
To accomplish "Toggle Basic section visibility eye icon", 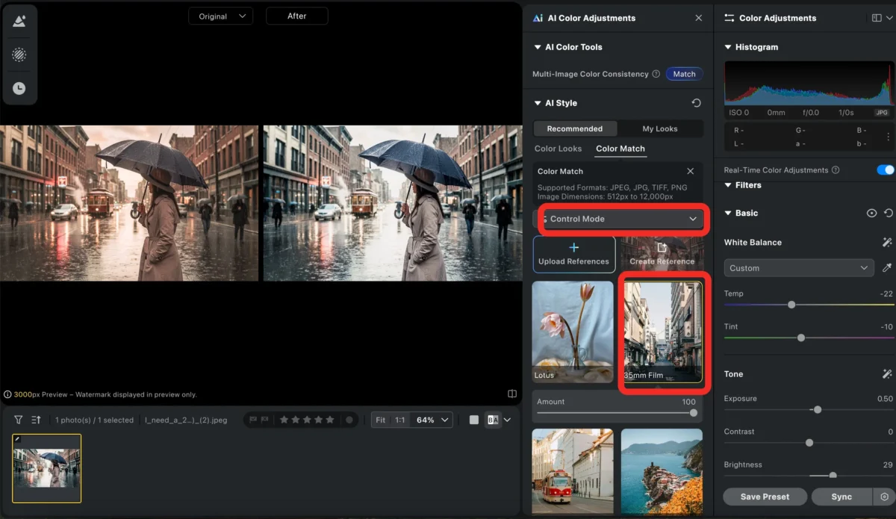I will point(871,214).
